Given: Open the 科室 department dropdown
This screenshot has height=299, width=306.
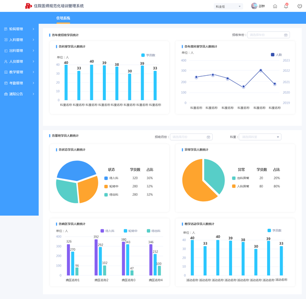Looking at the screenshot, I should (x=260, y=137).
